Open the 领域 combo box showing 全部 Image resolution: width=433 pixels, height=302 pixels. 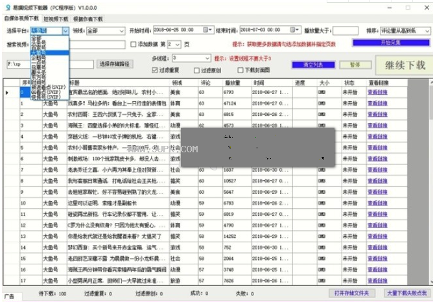click(106, 30)
